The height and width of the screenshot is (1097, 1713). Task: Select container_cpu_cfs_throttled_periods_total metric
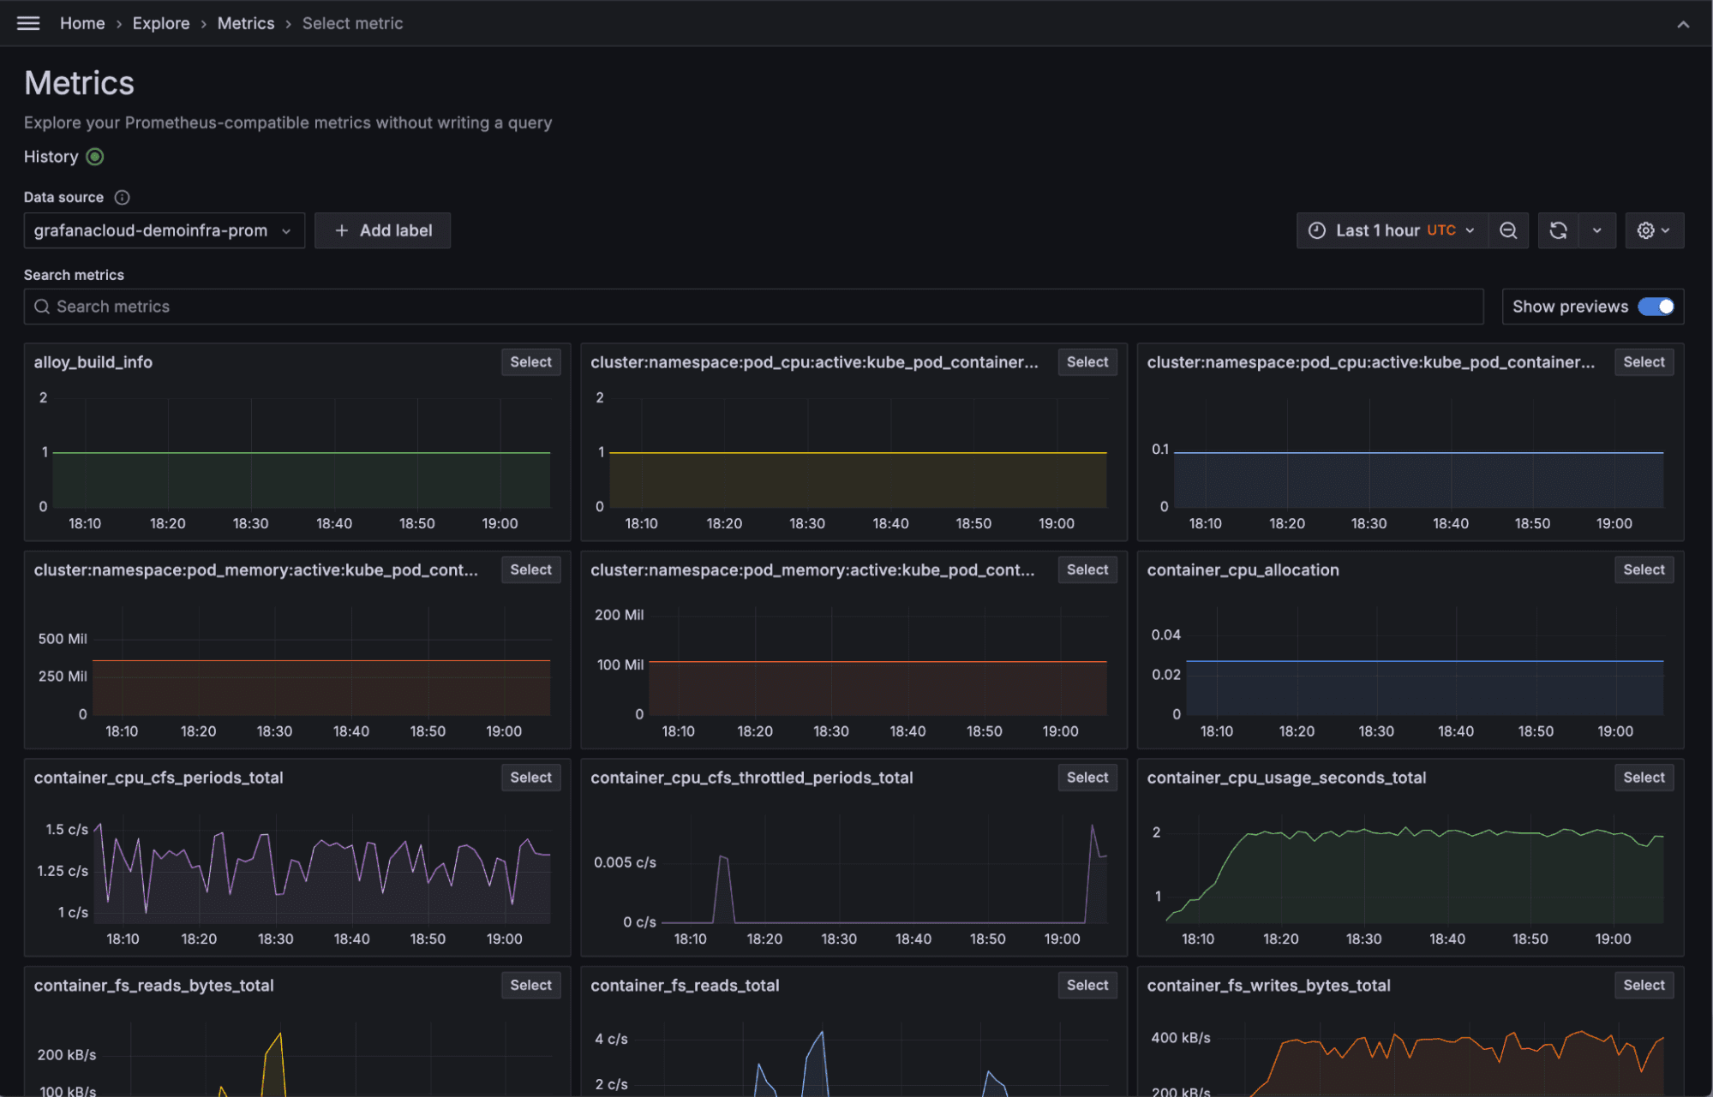click(1087, 778)
